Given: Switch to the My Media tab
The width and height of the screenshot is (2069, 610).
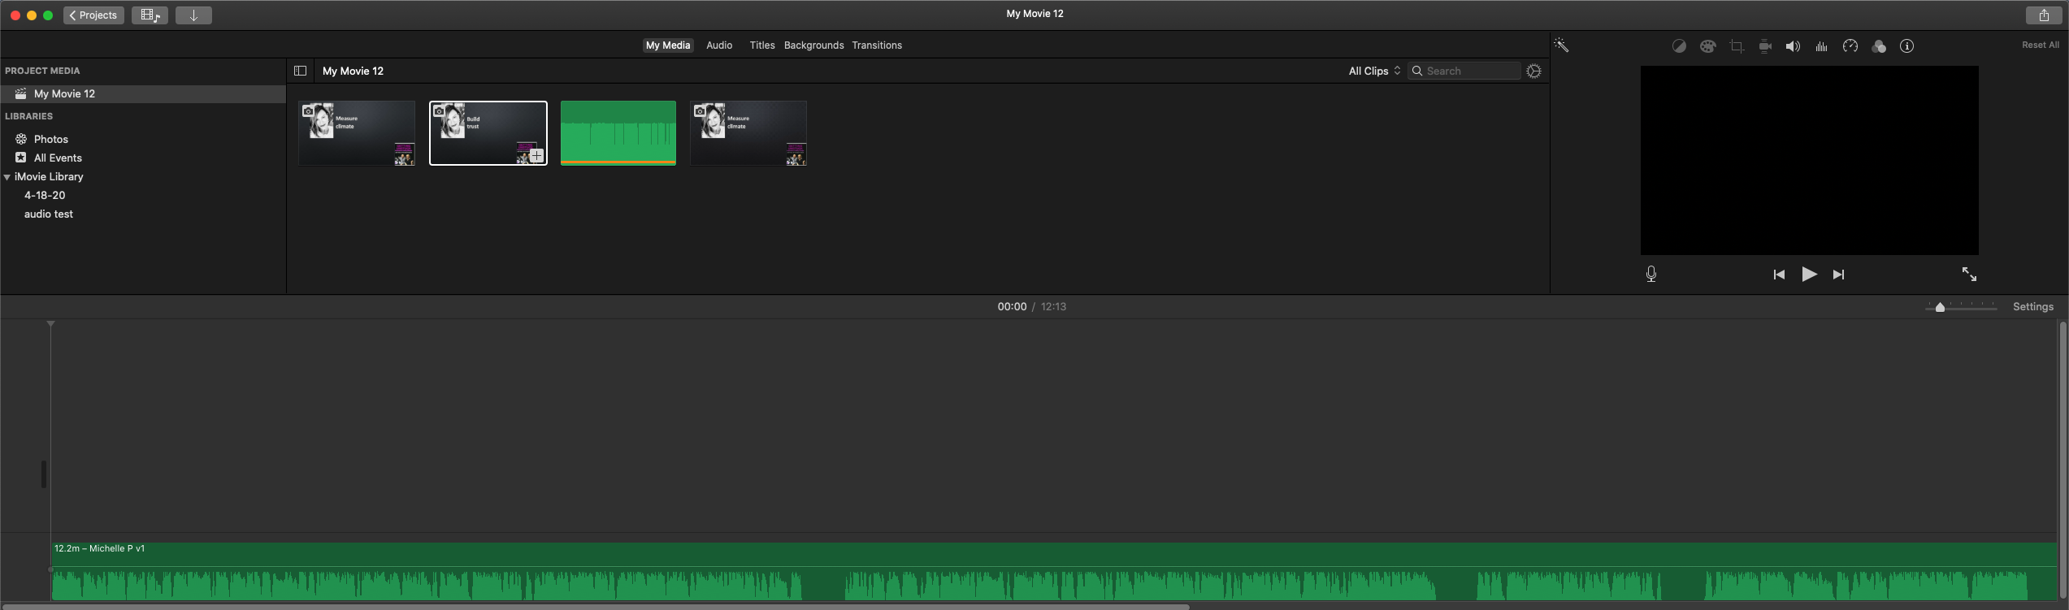Looking at the screenshot, I should 668,45.
